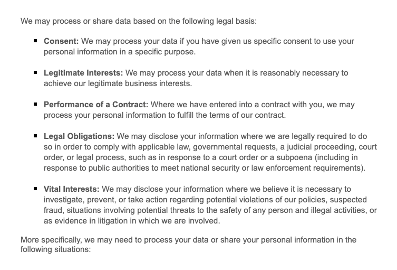Click the bold "Legal Obligations:" heading
Viewport: 397px width, 270px height.
[x=79, y=136]
